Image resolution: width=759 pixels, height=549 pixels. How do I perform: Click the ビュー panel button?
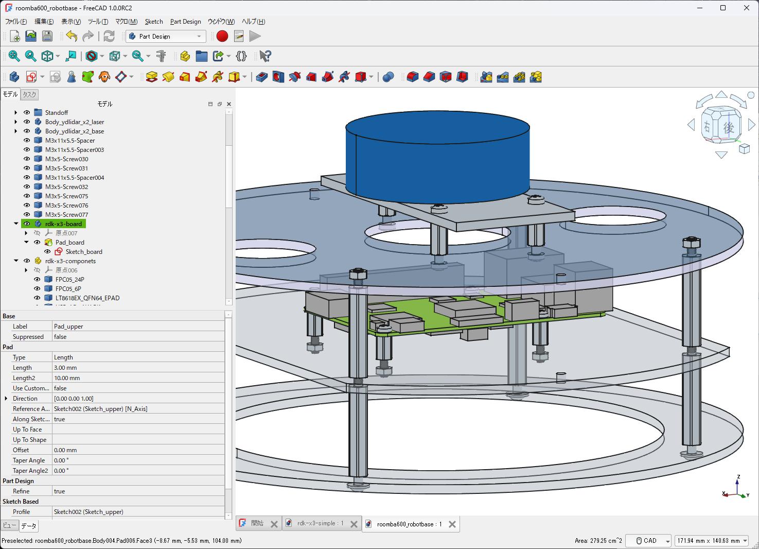pos(9,526)
